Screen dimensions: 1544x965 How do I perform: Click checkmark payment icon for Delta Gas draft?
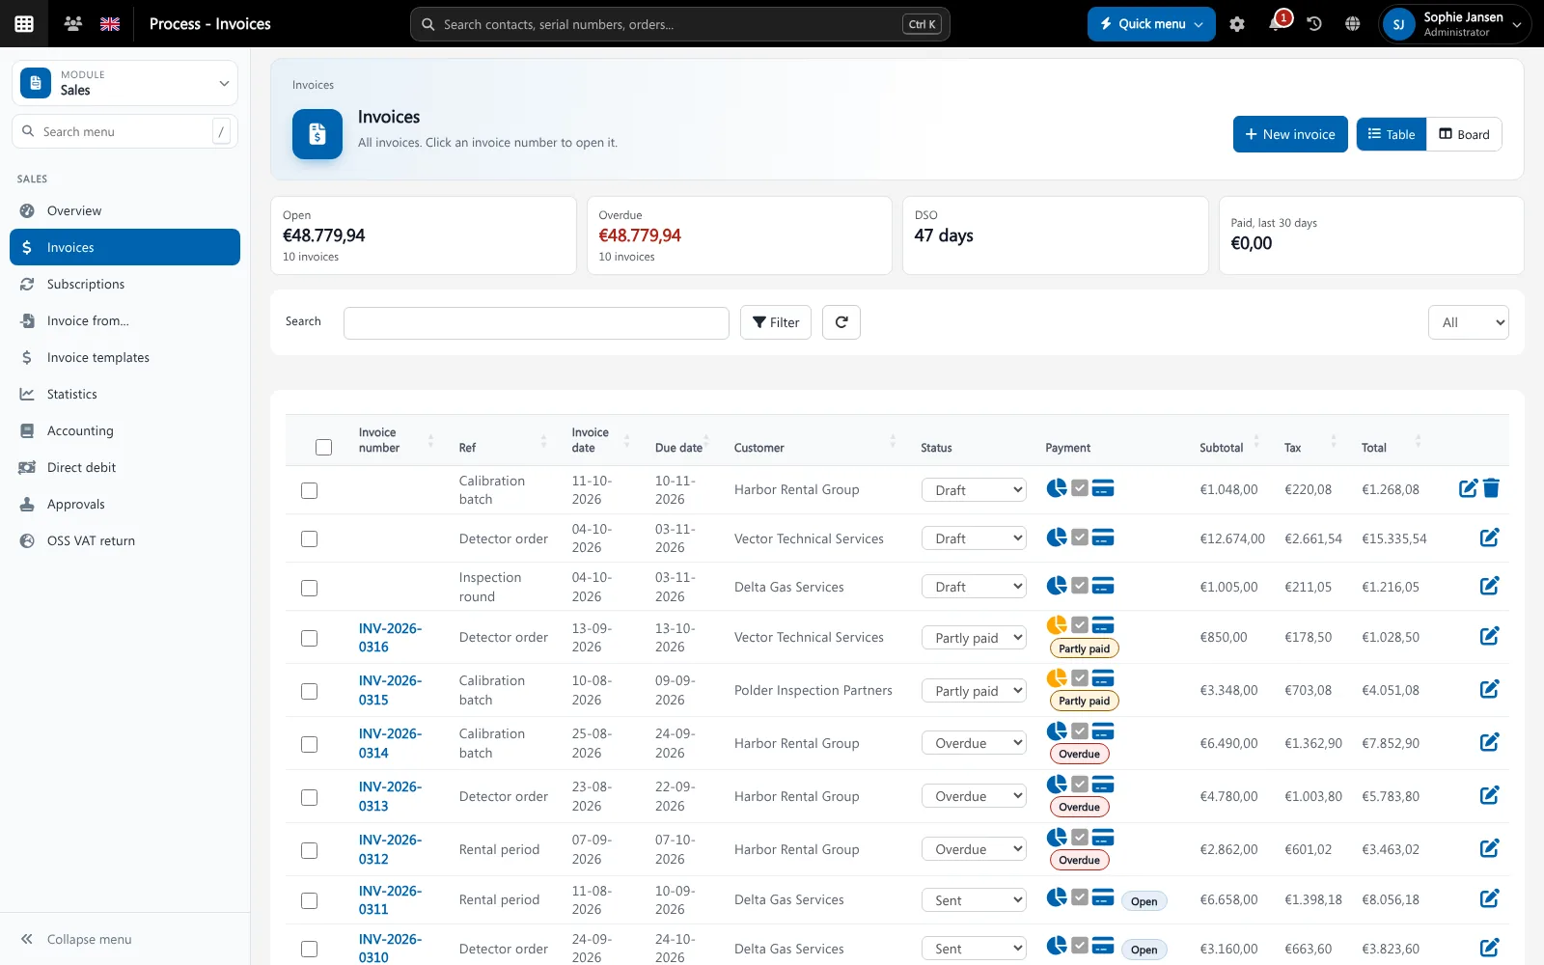point(1080,586)
